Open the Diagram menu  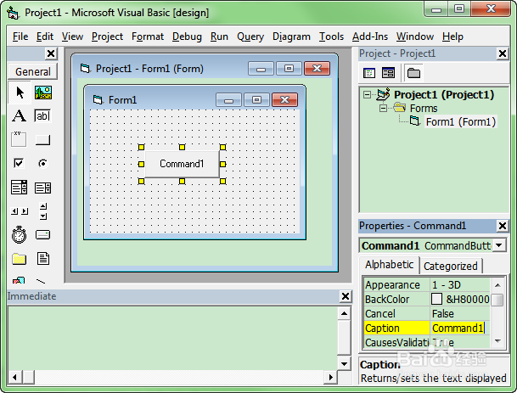tap(291, 36)
